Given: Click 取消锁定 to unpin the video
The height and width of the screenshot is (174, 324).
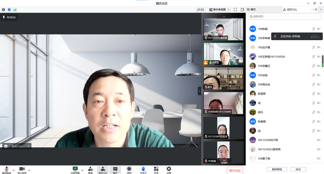Looking at the screenshot, I should (x=9, y=17).
